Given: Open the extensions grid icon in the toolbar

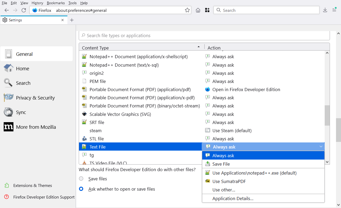Looking at the screenshot, I should click(207, 10).
